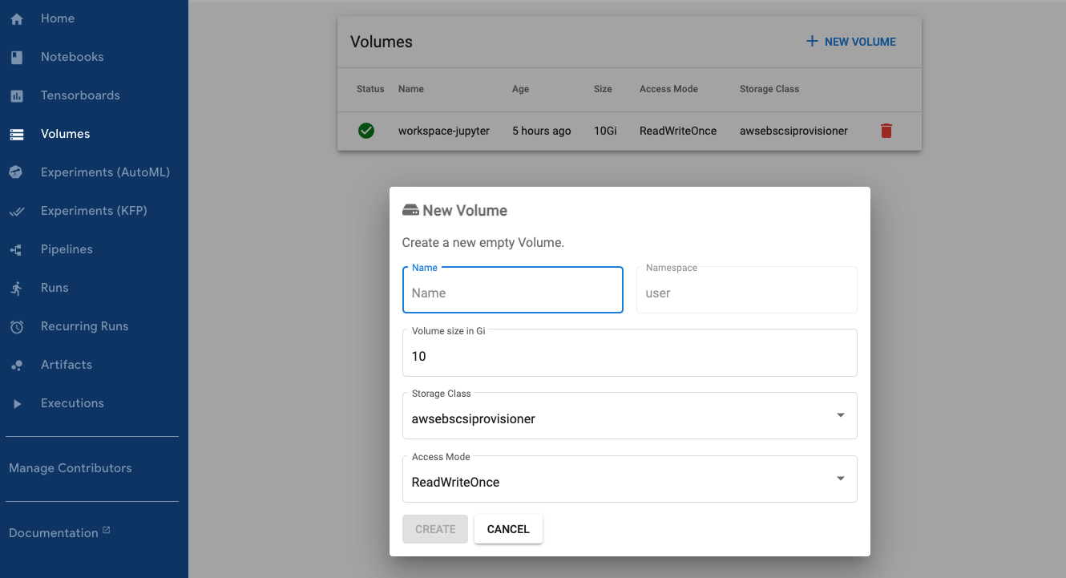This screenshot has height=578, width=1066.
Task: Click the awsebscsiprovisioner table cell
Action: click(793, 131)
